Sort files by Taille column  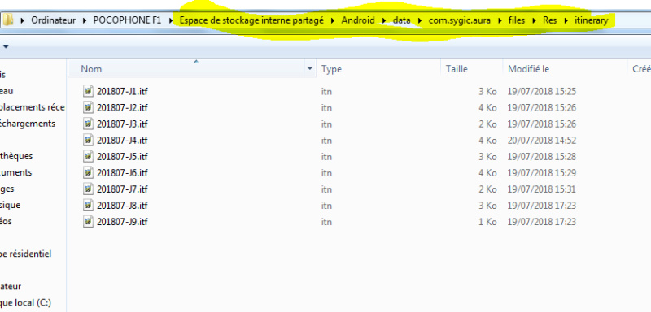tap(457, 69)
